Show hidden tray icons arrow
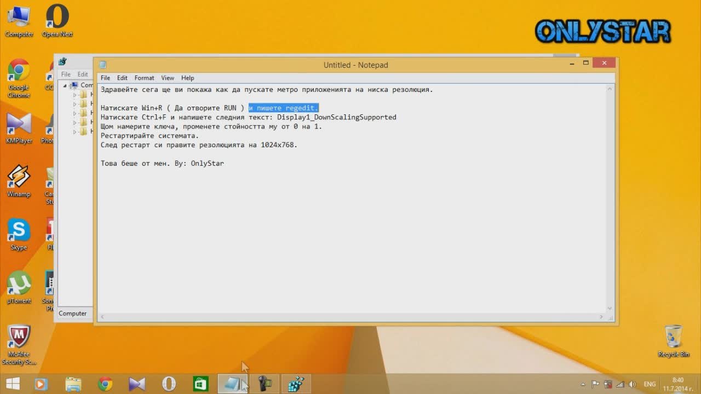701x394 pixels. point(583,384)
